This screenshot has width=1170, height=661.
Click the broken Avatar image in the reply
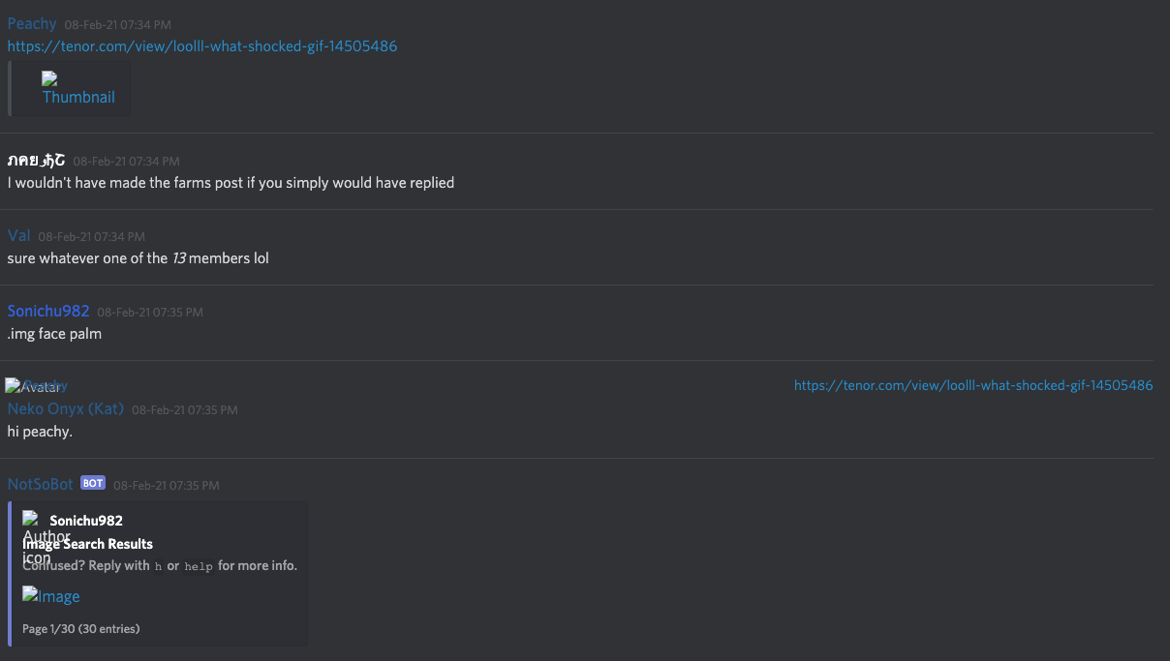coord(32,386)
